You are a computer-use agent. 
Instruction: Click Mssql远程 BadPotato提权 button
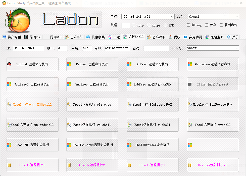[x=213, y=104]
